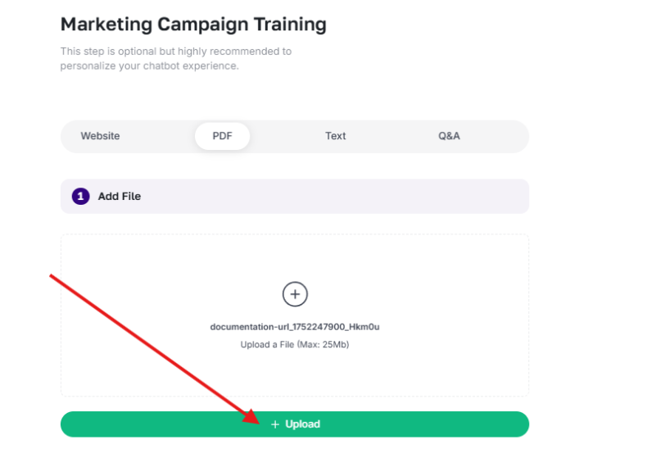Click the word Upload on the green button

point(302,424)
